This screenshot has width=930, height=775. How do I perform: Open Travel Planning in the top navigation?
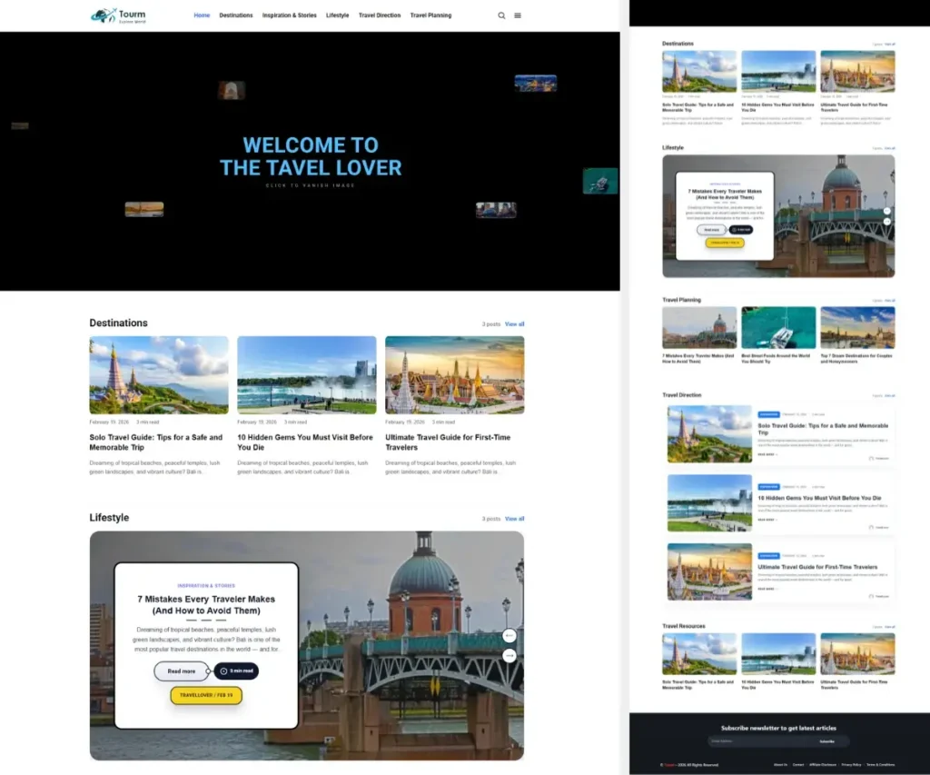[x=430, y=15]
